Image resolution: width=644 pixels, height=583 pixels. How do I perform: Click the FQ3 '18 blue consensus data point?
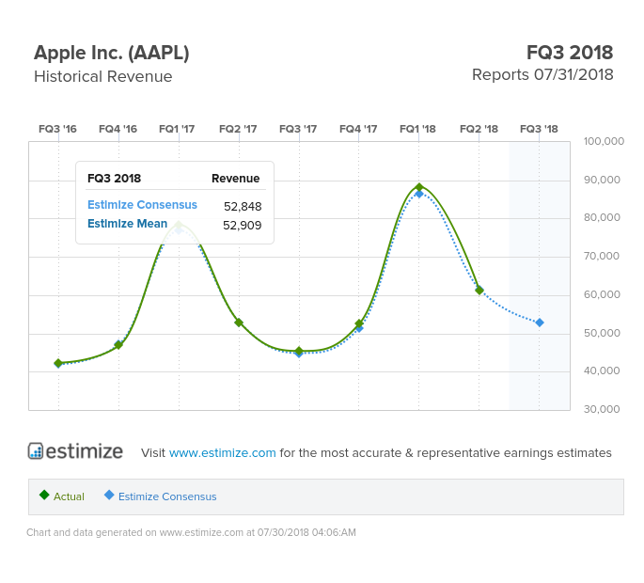click(540, 323)
